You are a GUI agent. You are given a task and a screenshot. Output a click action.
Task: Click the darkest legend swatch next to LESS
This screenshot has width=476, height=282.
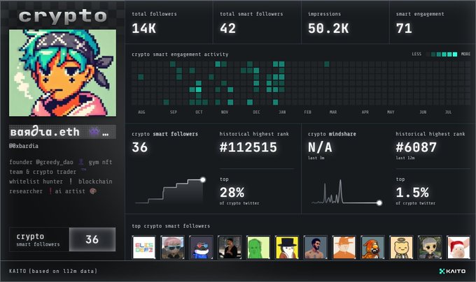[428, 54]
